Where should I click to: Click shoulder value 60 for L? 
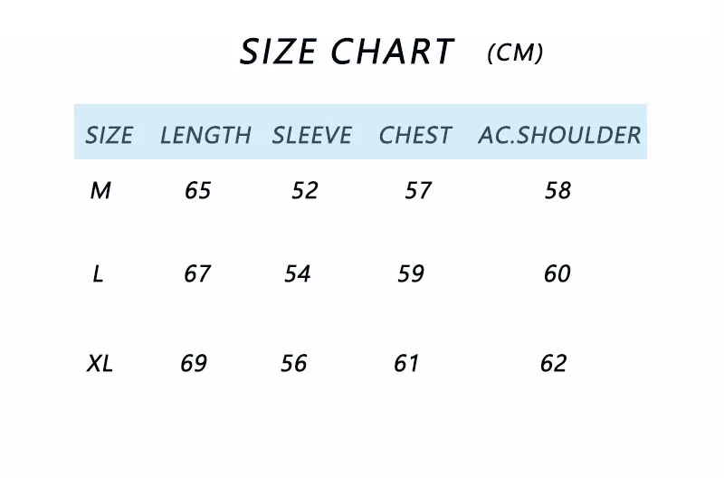point(557,274)
